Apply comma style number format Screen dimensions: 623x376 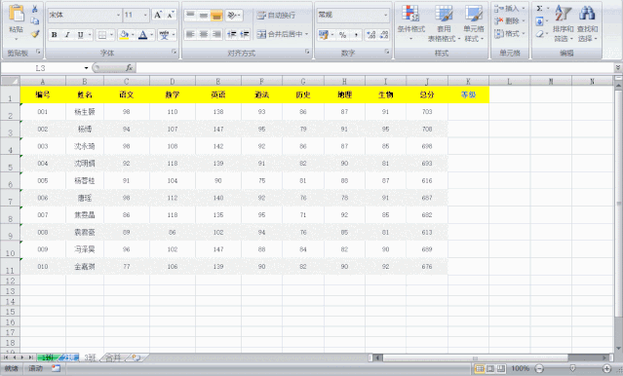[x=356, y=35]
